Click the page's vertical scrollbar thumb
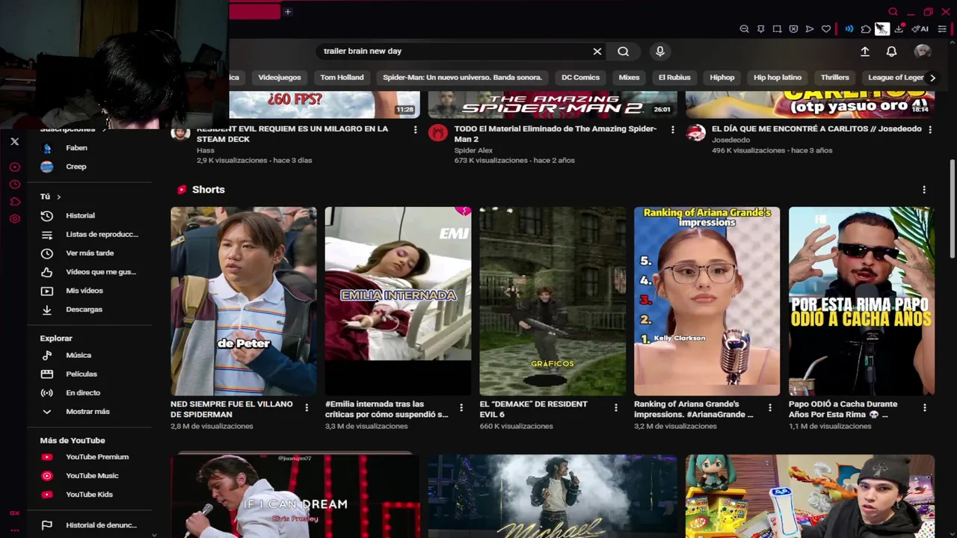The width and height of the screenshot is (957, 538). coord(953,209)
